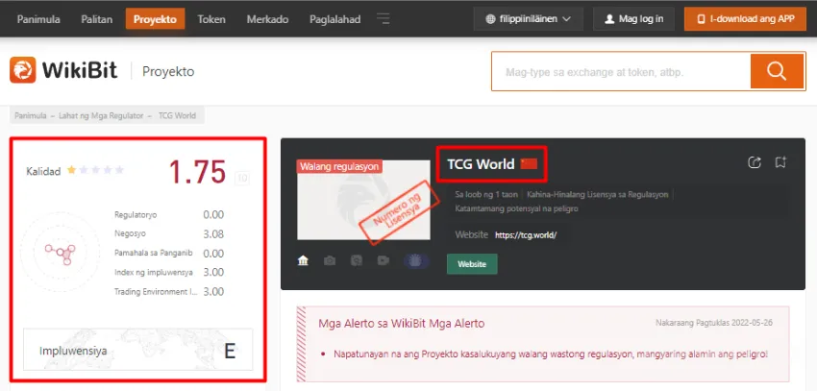Viewport: 817px width, 391px height.
Task: Open the project license thumbnail image
Action: click(x=363, y=200)
